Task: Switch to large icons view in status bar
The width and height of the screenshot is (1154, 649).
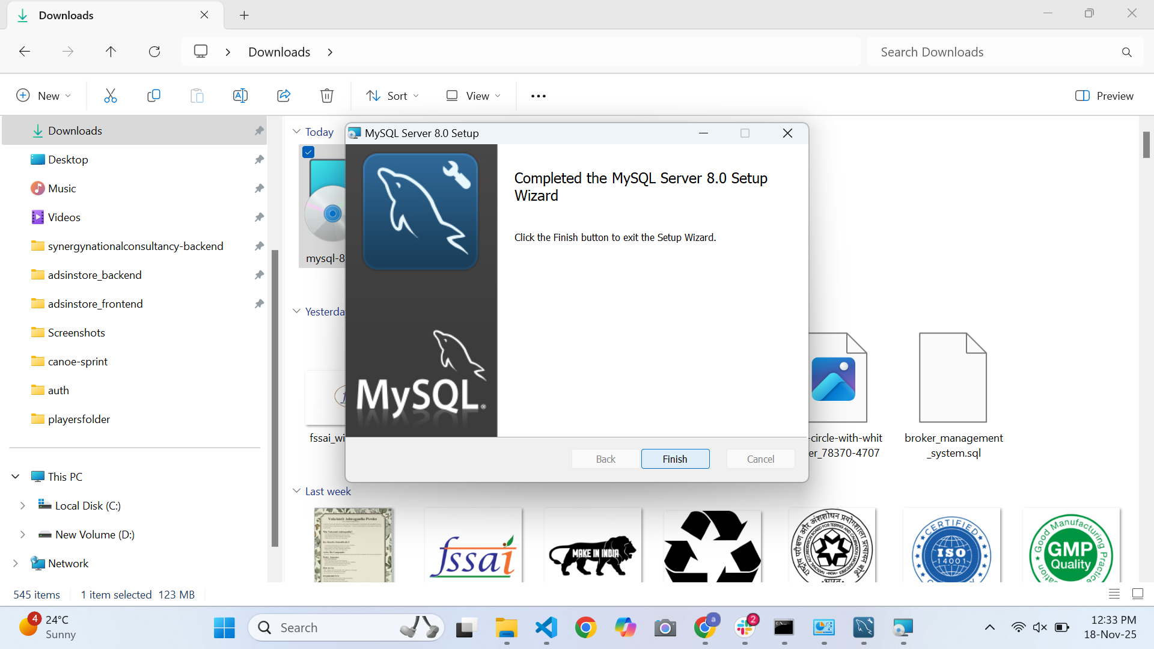Action: [x=1137, y=594]
